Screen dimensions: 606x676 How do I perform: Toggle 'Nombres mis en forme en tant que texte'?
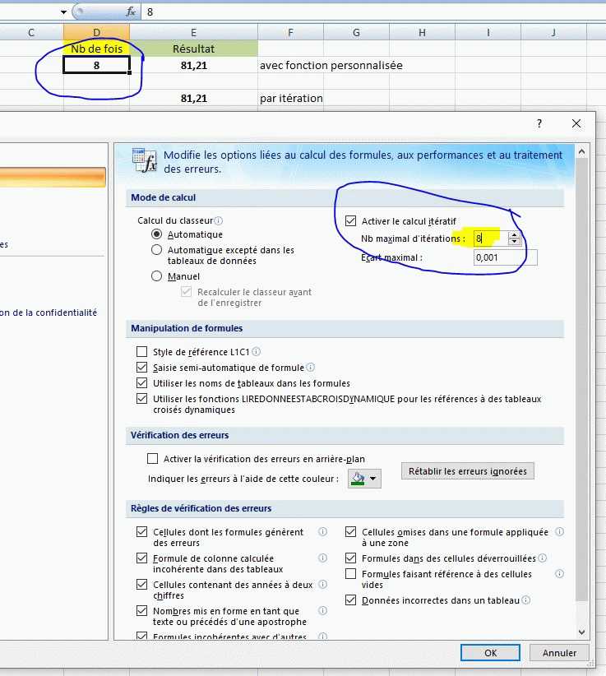pos(141,610)
